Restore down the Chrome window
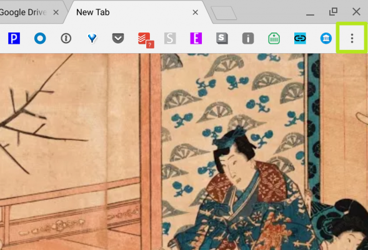Image resolution: width=368 pixels, height=250 pixels. tap(333, 11)
